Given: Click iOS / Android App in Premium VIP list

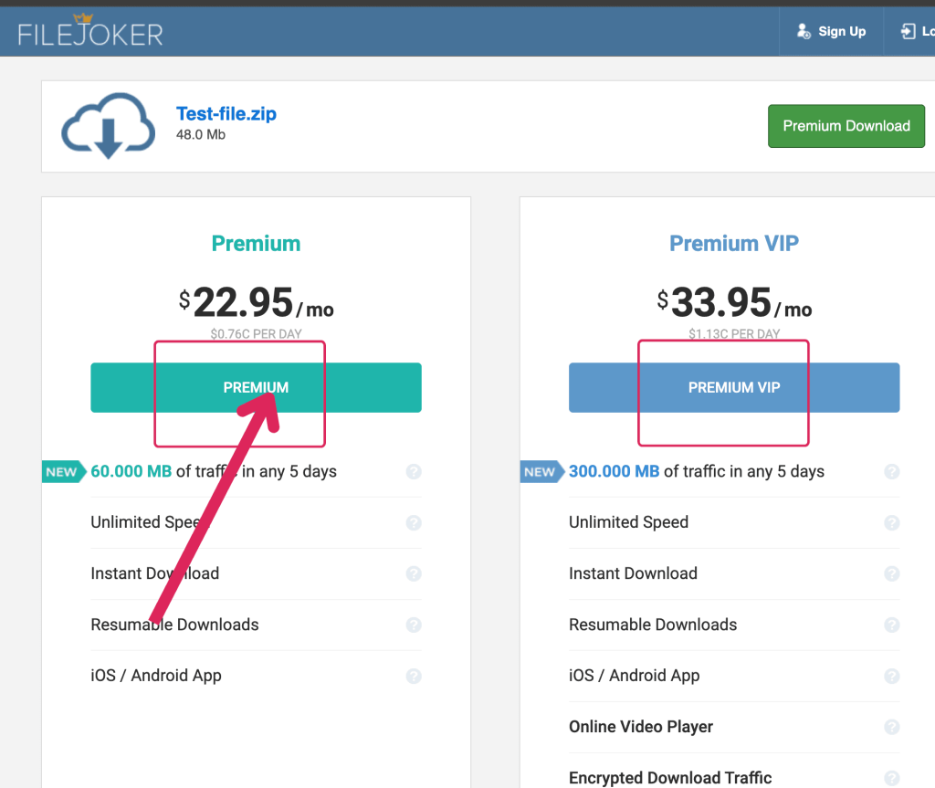Looking at the screenshot, I should 635,676.
